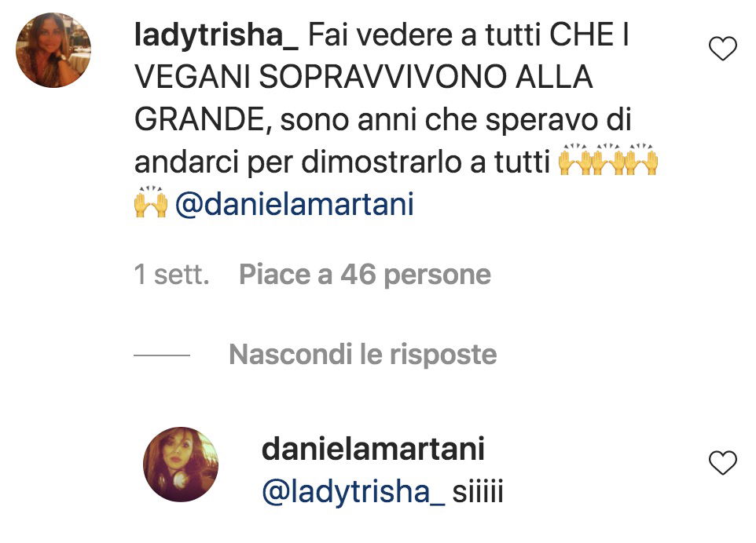Click the single raised-hands emoji before @danielamartani
The width and height of the screenshot is (756, 543).
click(x=151, y=202)
